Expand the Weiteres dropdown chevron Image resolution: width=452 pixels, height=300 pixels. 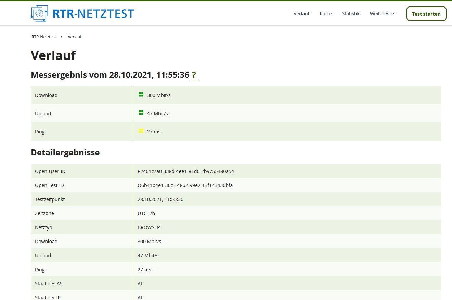(x=393, y=14)
